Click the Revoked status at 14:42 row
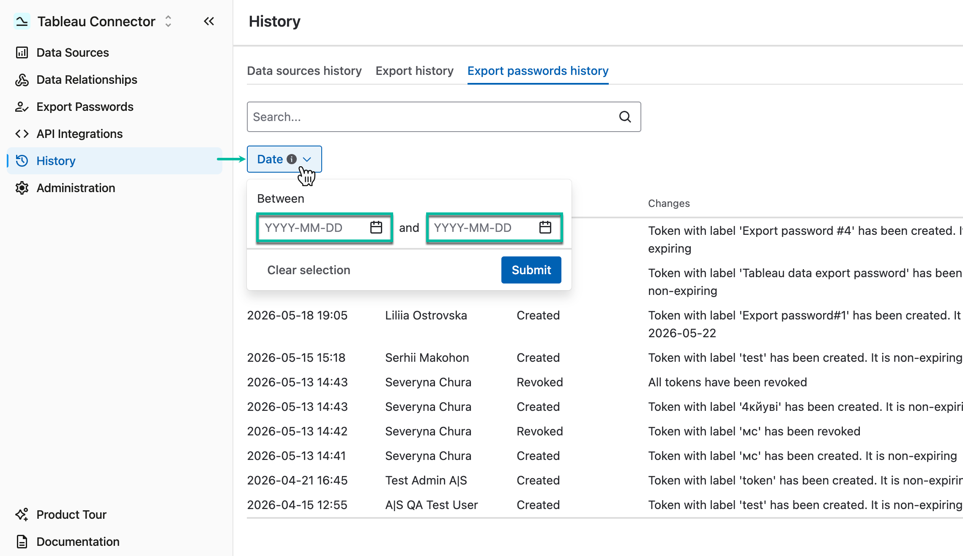This screenshot has width=963, height=556. [540, 431]
